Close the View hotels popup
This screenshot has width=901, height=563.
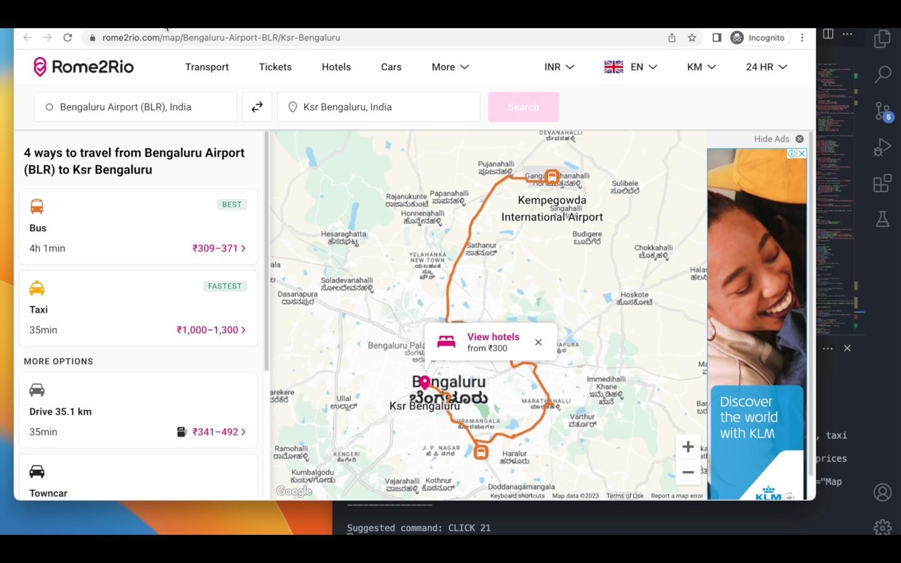pyautogui.click(x=538, y=342)
